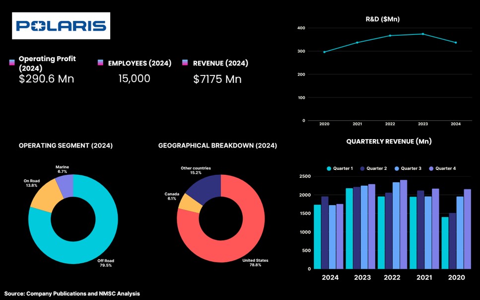Select the Quarter 2 legend dot
Image resolution: width=480 pixels, height=300 pixels.
tap(363, 169)
